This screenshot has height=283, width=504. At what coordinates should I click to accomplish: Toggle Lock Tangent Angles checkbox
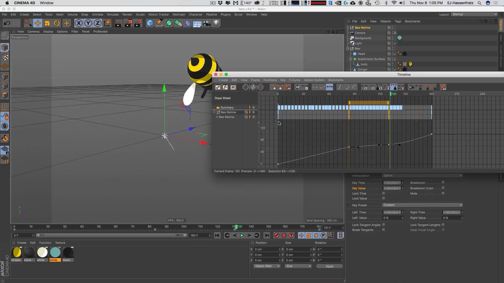coord(384,225)
